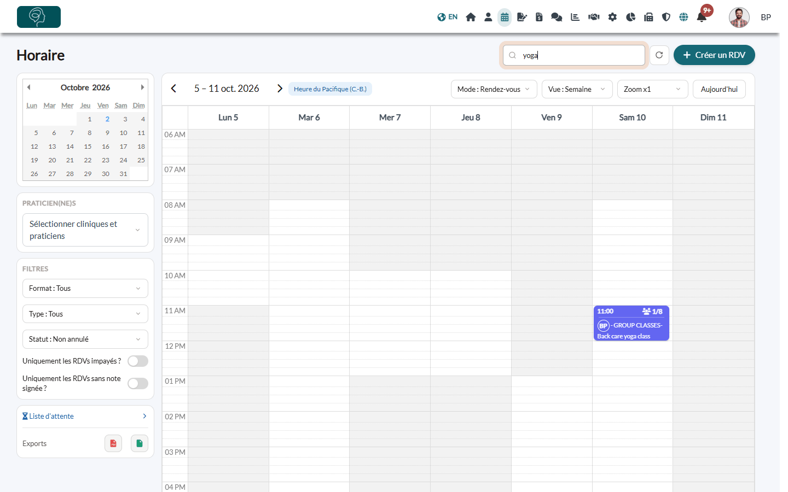Switch language to EN
The image size is (788, 492).
coord(448,17)
